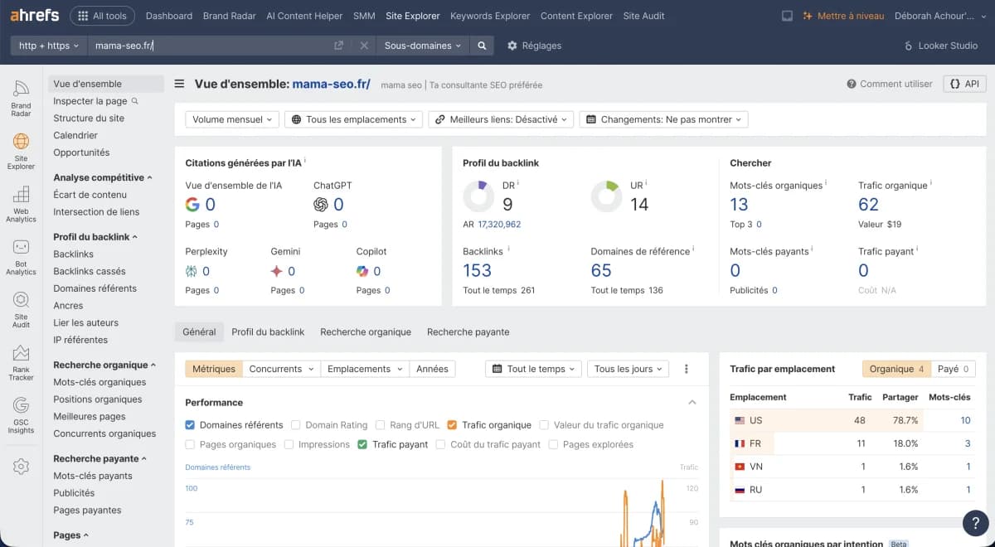Open the Sous-domaines dropdown

pos(422,46)
